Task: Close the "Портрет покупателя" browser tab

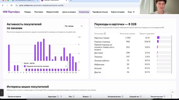Action: pyautogui.click(x=67, y=1)
